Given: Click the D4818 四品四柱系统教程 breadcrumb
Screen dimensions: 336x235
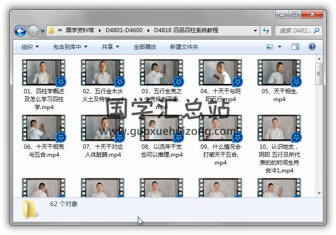Looking at the screenshot, I should point(186,30).
